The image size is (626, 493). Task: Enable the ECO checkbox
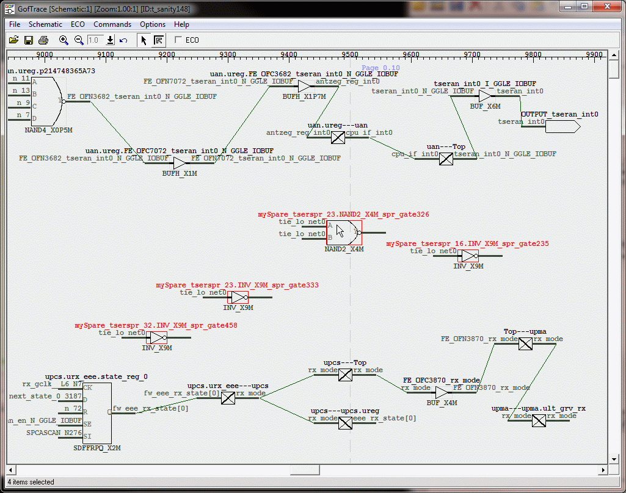click(x=178, y=40)
